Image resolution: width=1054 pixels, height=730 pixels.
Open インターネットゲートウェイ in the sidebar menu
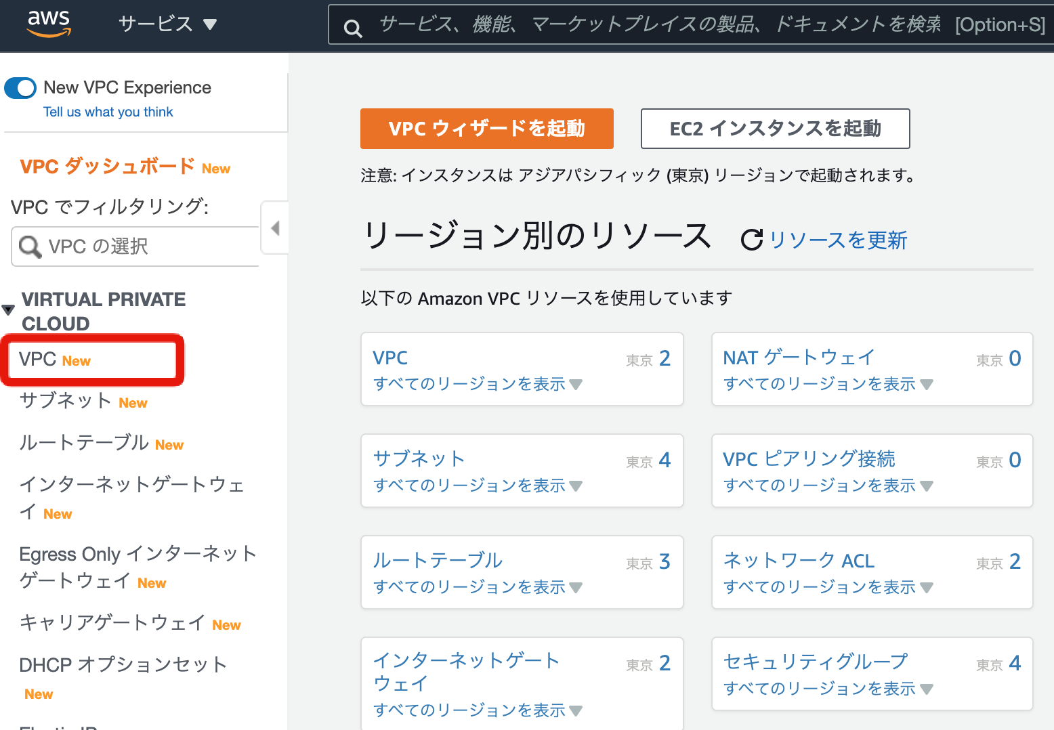pyautogui.click(x=132, y=498)
